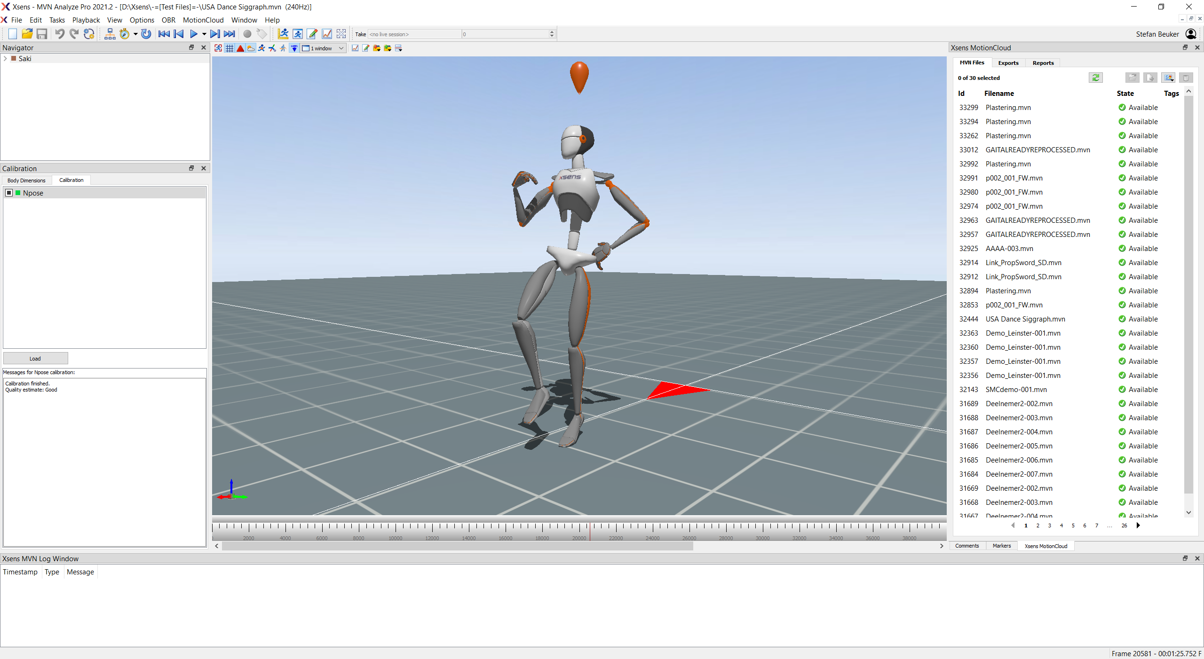Expand the Saki item in the Navigator
This screenshot has width=1204, height=659.
(6, 58)
